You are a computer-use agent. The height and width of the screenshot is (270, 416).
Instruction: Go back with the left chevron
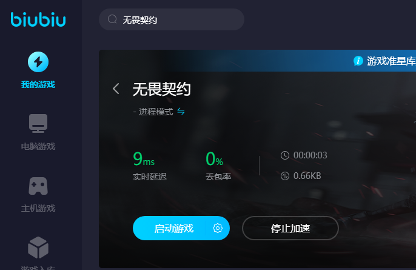click(116, 89)
